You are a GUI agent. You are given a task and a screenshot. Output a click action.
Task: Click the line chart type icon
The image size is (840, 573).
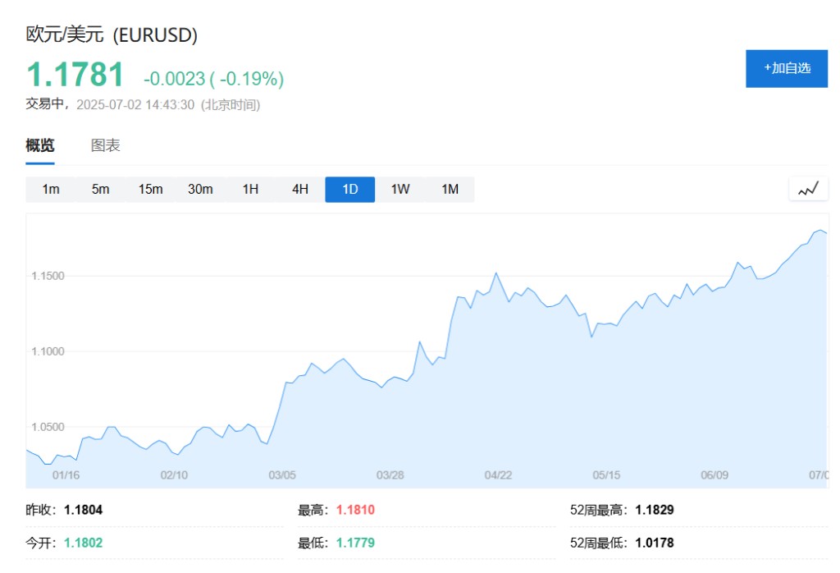808,189
